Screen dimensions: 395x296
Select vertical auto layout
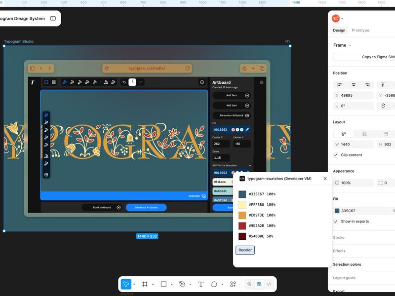point(364,134)
